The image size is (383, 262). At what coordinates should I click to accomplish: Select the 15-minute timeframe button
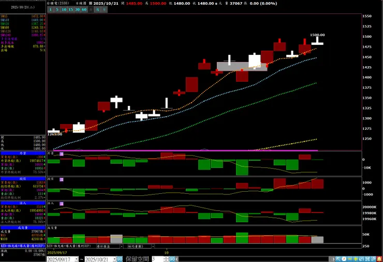[x=70, y=9]
